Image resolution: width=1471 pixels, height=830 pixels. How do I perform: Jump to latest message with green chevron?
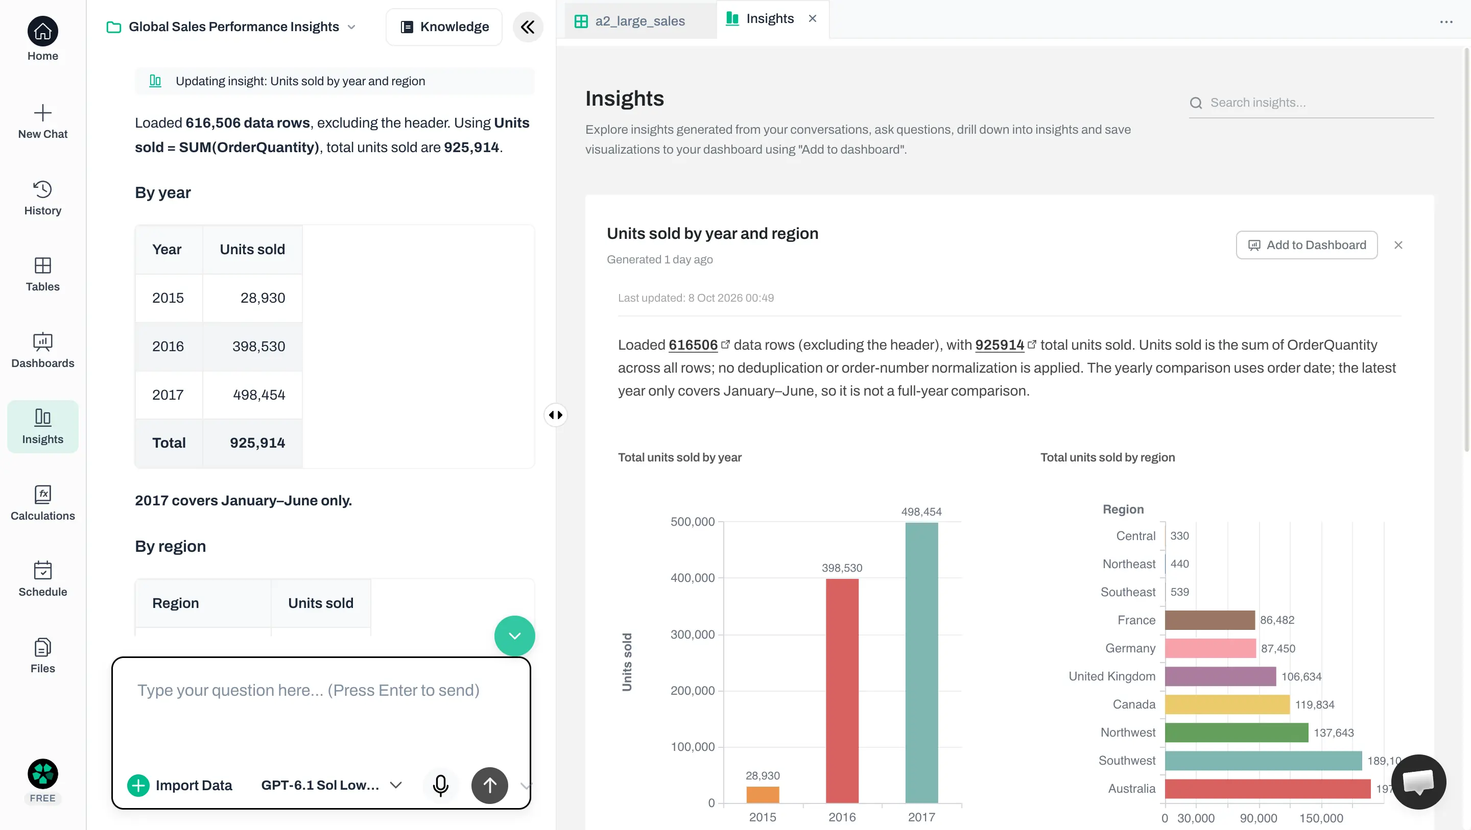[514, 636]
